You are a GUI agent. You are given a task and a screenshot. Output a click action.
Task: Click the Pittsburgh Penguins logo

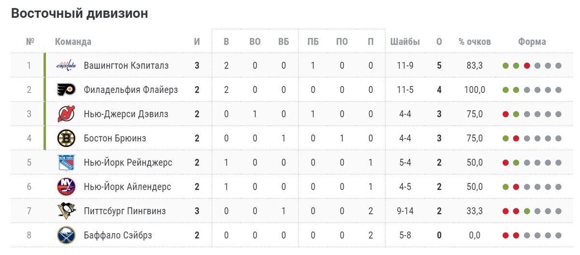tap(66, 211)
